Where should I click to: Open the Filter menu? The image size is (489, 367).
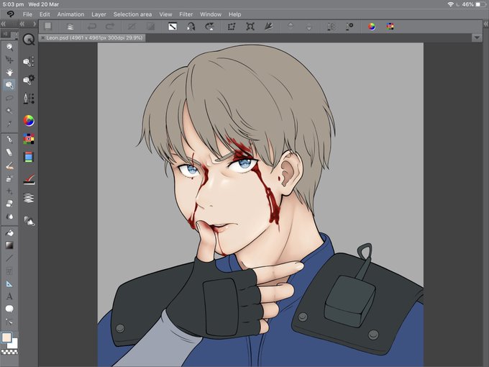pos(186,14)
